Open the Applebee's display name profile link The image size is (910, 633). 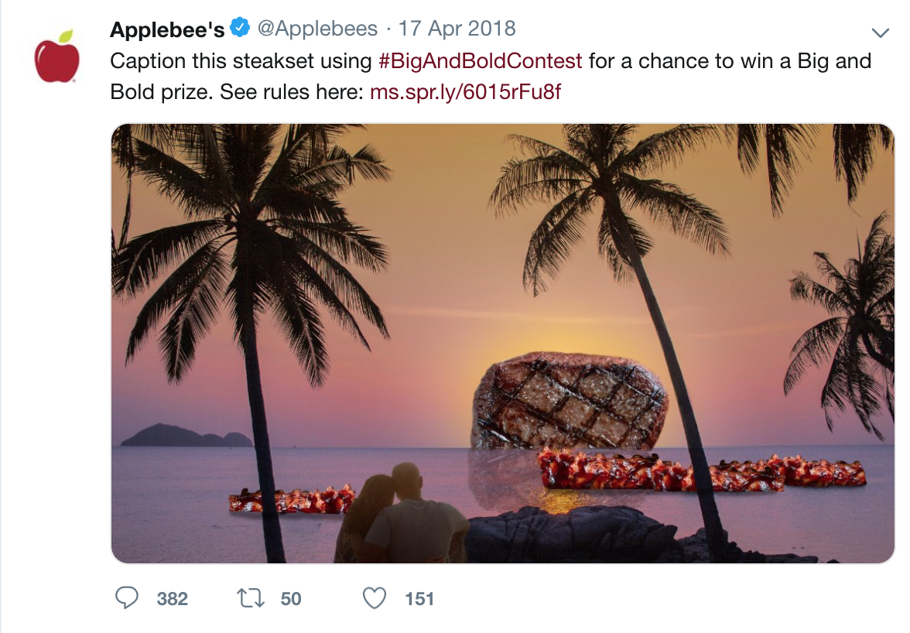(167, 29)
